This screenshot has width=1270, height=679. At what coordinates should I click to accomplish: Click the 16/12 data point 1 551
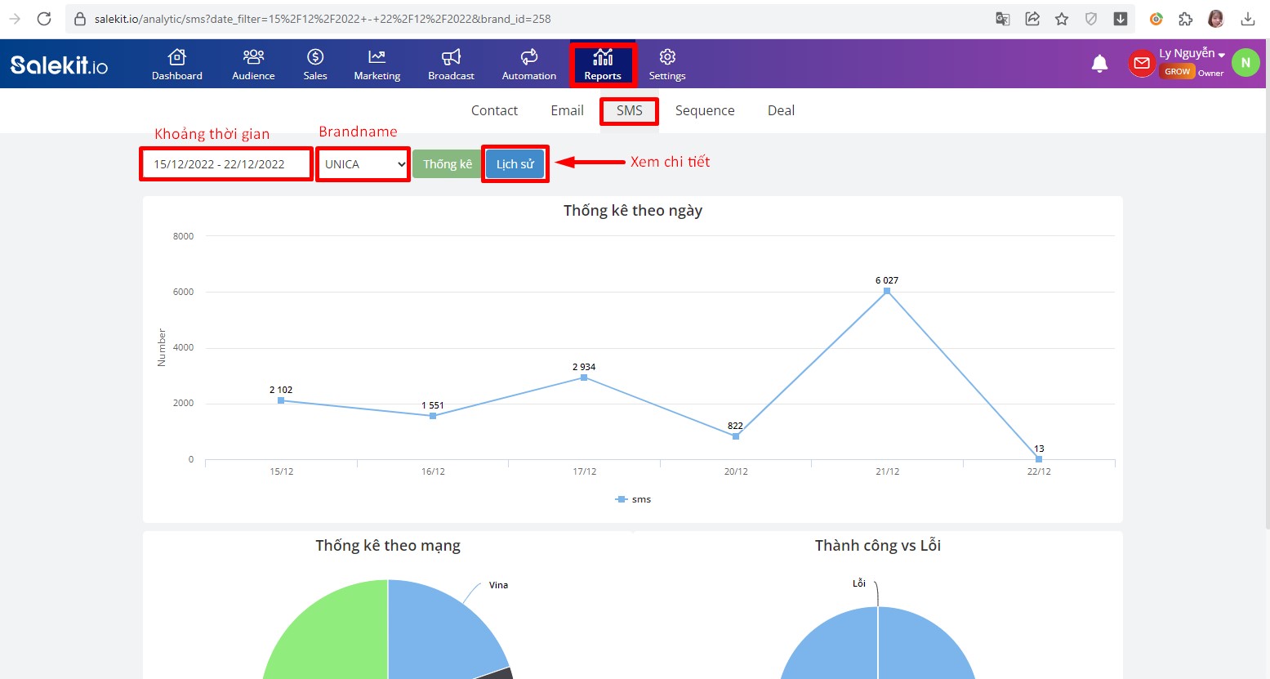pyautogui.click(x=433, y=416)
